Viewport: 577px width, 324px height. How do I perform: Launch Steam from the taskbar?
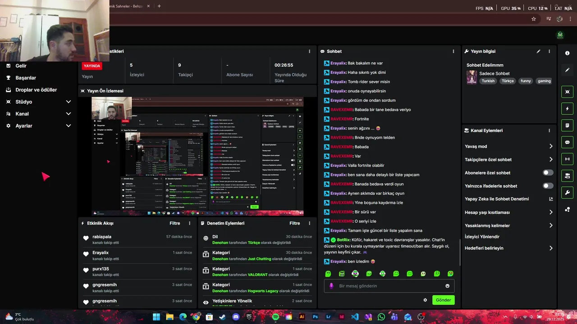click(x=223, y=317)
